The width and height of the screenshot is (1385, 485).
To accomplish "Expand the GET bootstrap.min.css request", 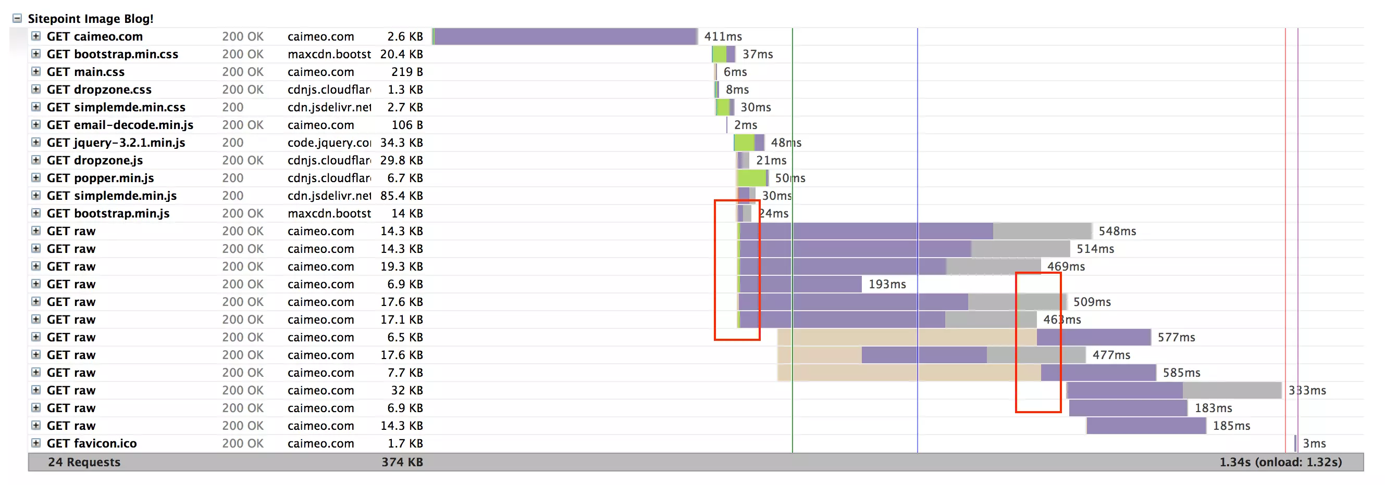I will (x=36, y=54).
